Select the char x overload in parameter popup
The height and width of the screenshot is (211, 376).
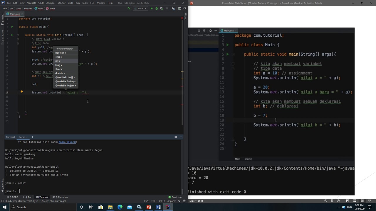66,57
